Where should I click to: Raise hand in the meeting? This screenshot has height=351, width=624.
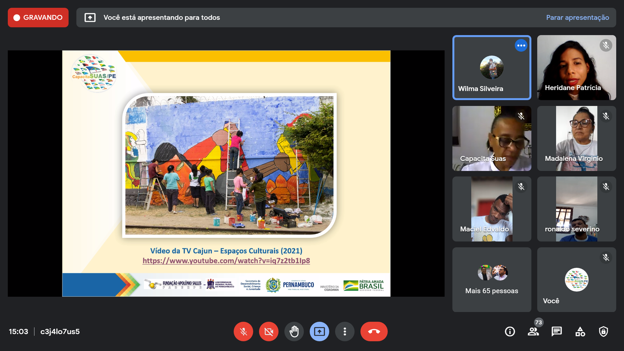294,331
